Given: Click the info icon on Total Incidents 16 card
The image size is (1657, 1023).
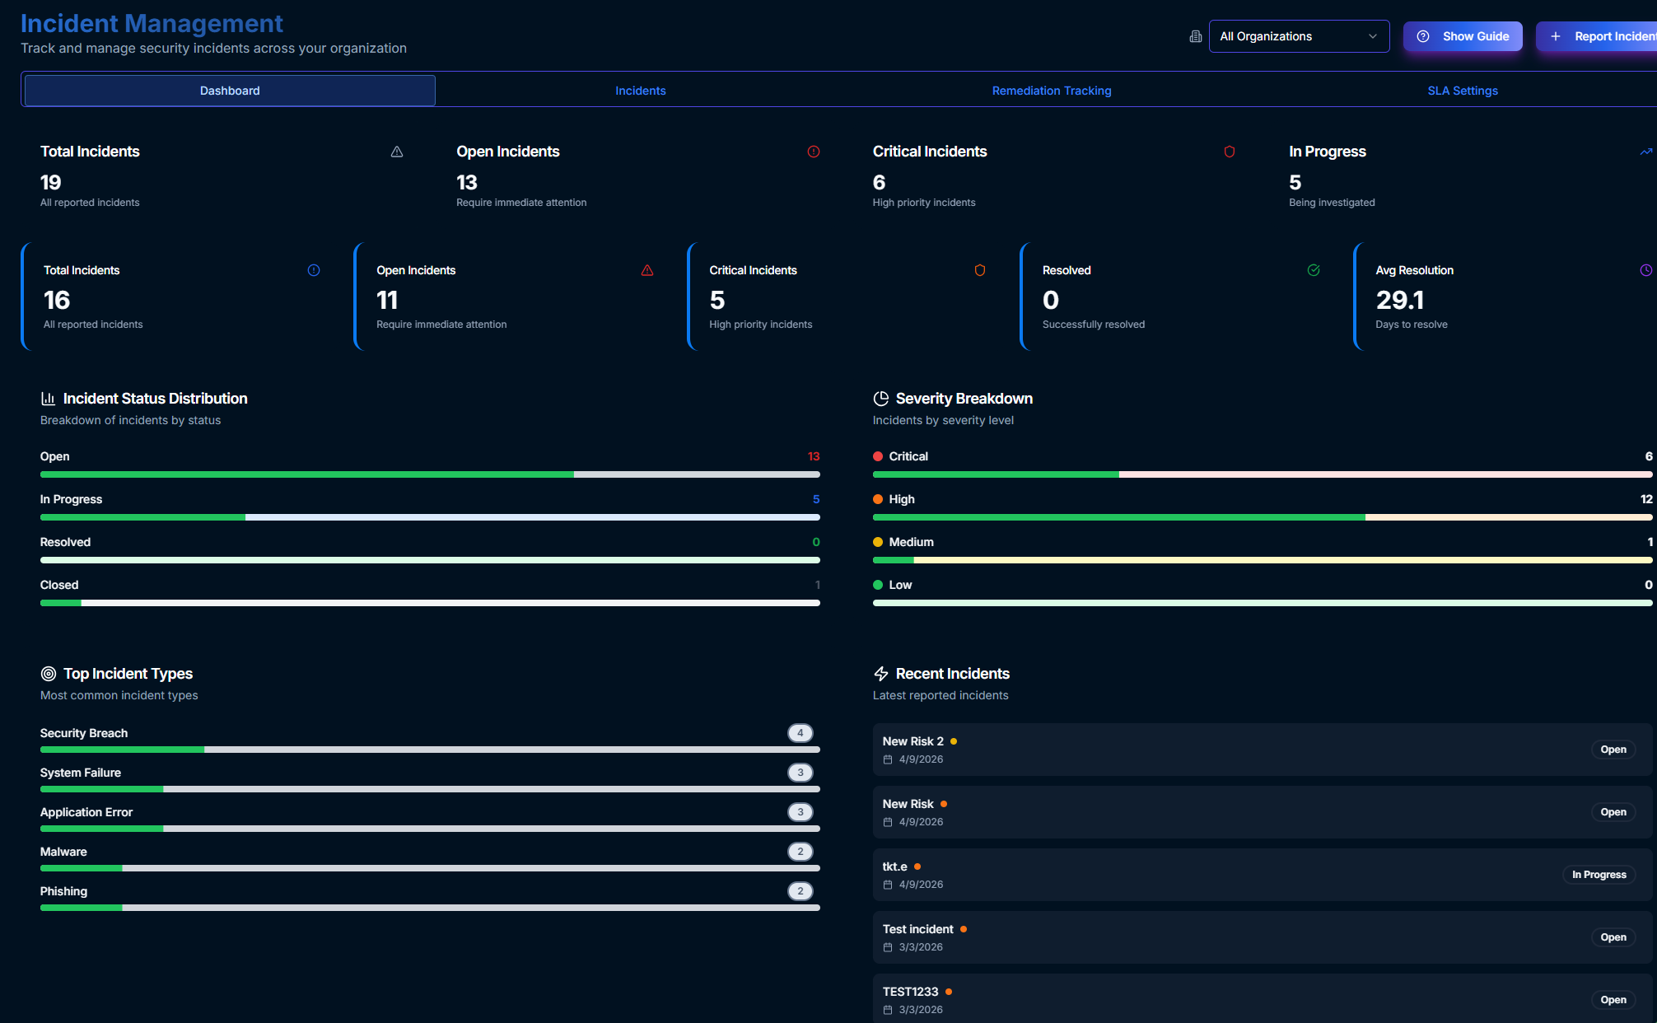Looking at the screenshot, I should [x=314, y=270].
